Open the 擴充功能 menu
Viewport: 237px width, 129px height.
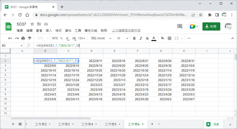pyautogui.click(x=91, y=30)
